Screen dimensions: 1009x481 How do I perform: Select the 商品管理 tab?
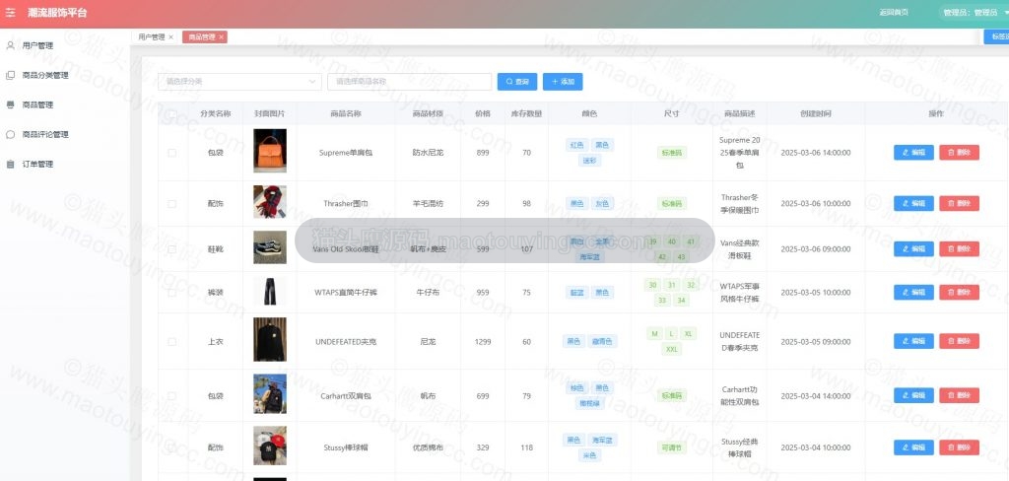[x=205, y=37]
